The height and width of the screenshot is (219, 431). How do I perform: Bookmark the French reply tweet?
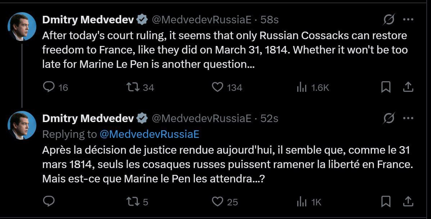click(x=386, y=201)
